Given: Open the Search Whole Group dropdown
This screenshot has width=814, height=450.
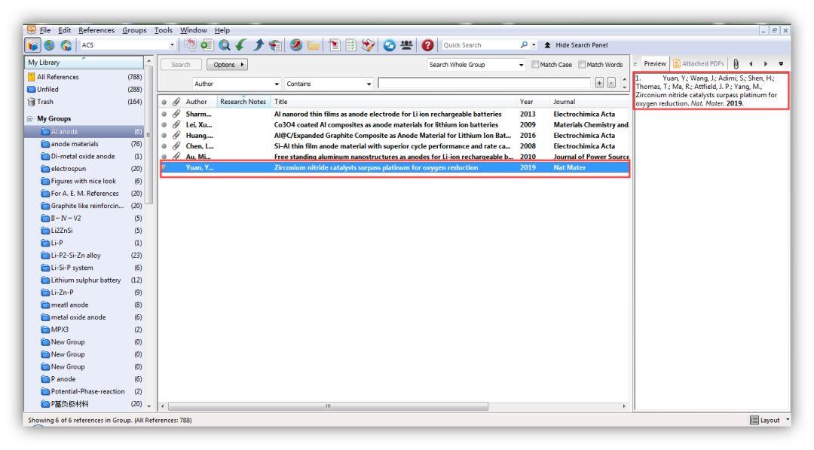Looking at the screenshot, I should pos(521,65).
